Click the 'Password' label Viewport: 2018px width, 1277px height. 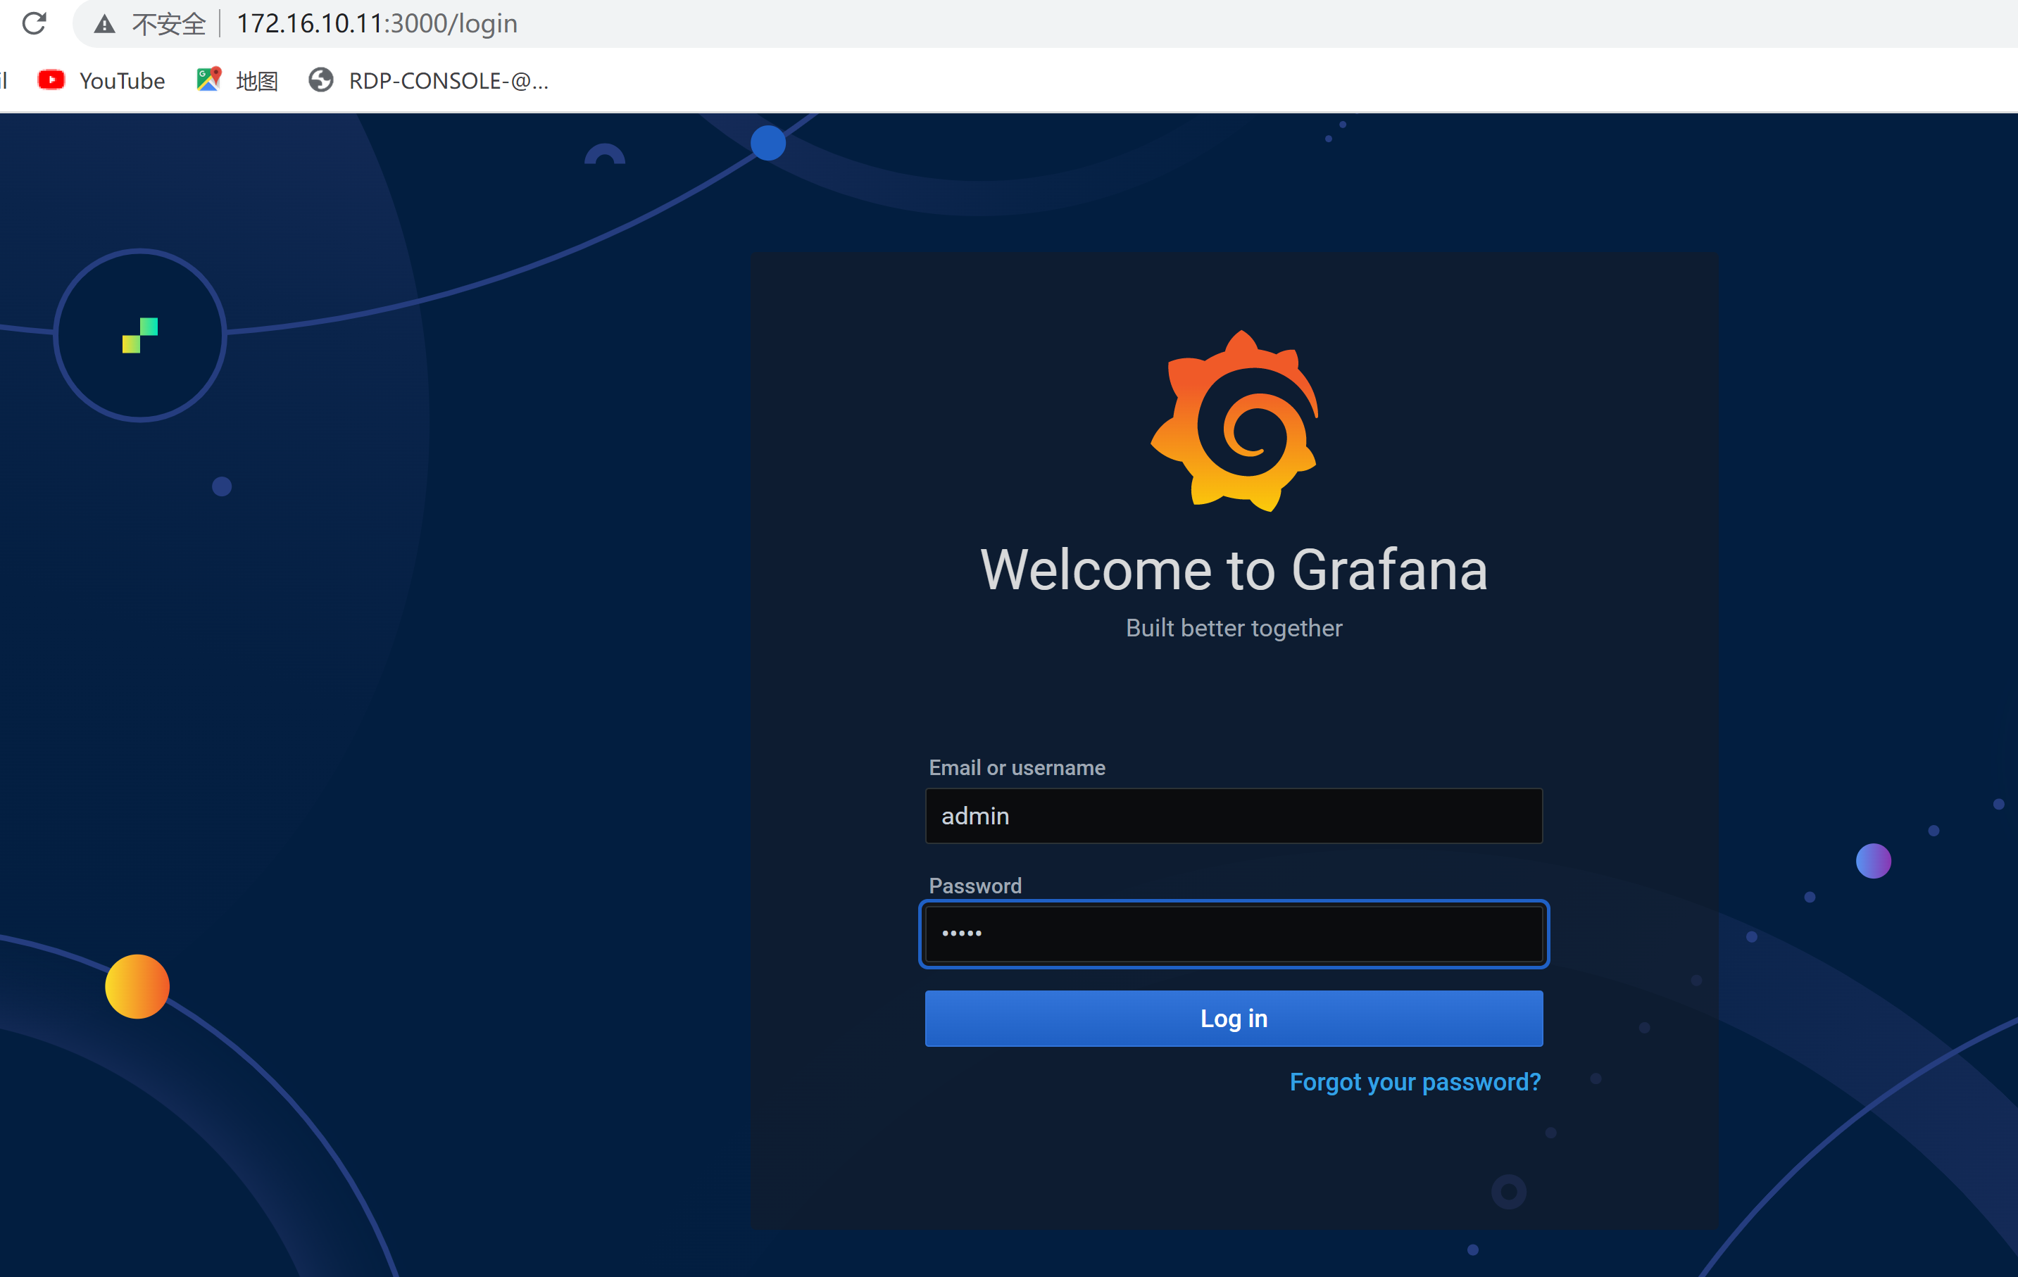974,886
